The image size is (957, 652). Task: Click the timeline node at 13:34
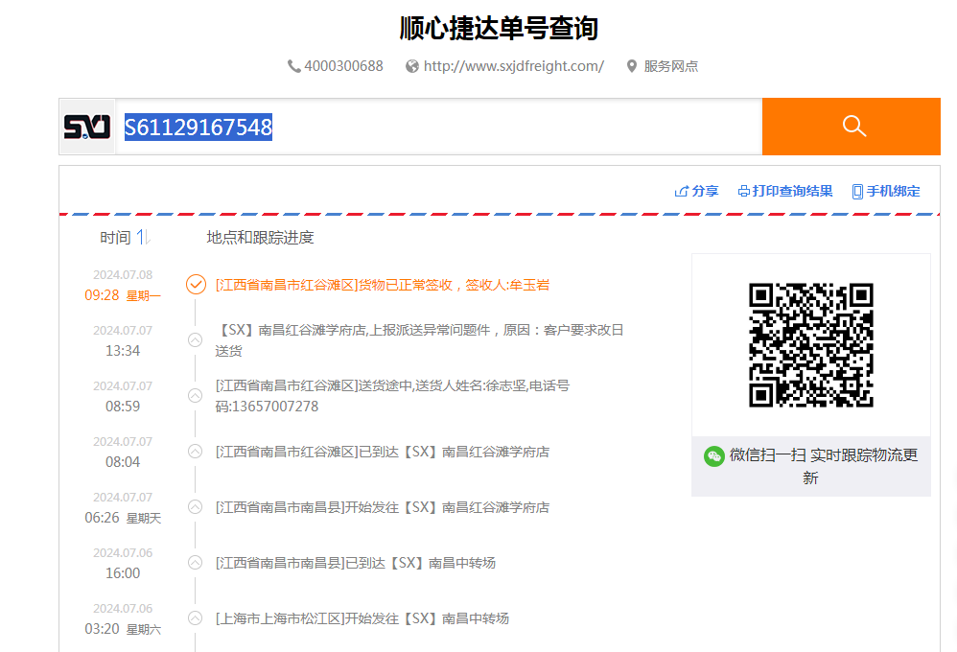[x=196, y=340]
